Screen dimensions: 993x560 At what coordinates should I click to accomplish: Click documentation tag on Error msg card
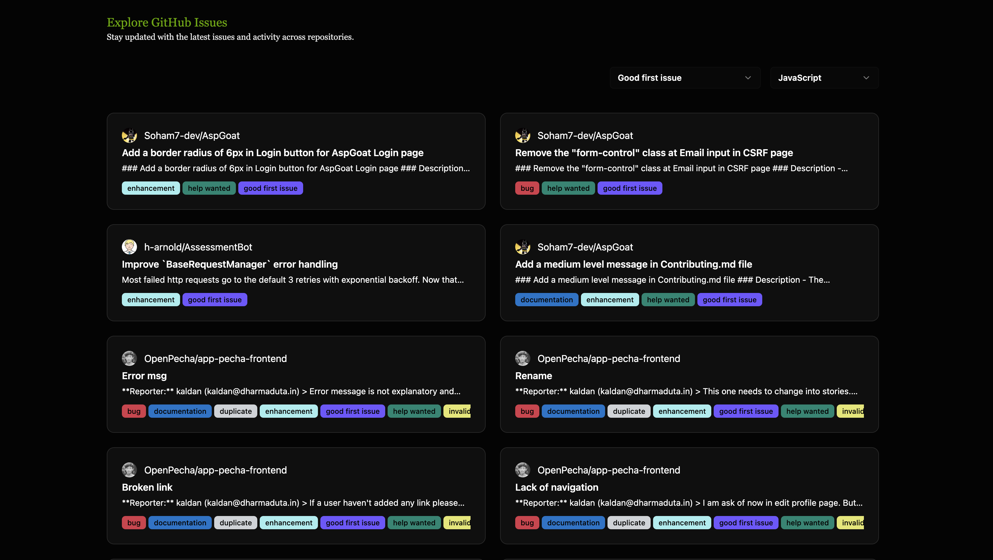(180, 411)
